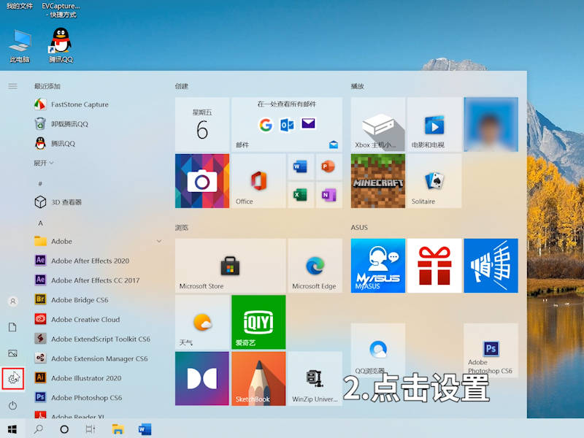This screenshot has width=584, height=438.
Task: Click the calendar tile showing 星期五 6
Action: [x=202, y=124]
